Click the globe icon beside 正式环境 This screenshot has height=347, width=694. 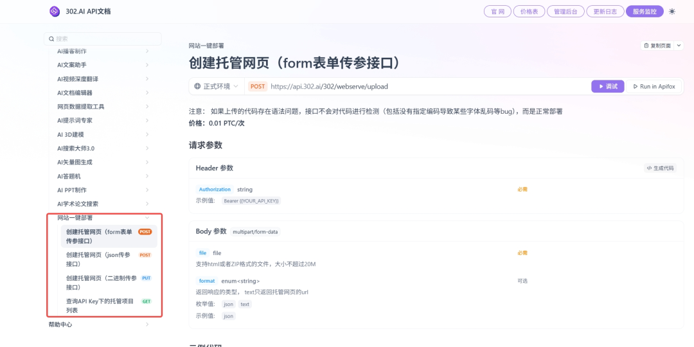(197, 86)
